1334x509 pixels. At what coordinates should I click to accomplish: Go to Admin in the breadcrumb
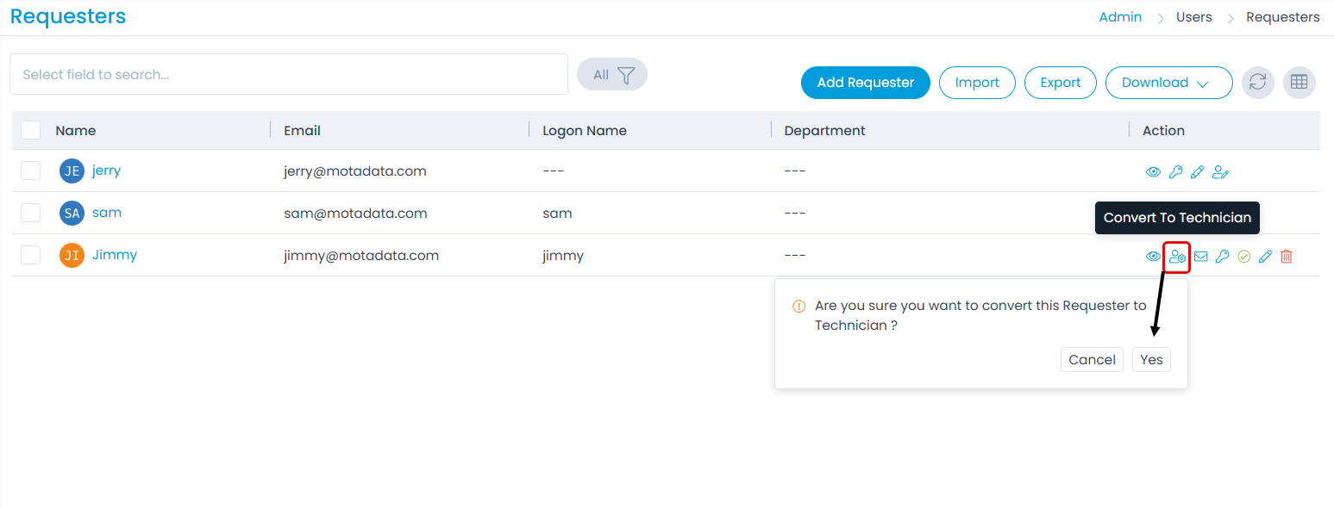pyautogui.click(x=1120, y=17)
